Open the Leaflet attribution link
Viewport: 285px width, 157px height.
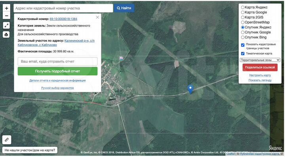(230, 154)
